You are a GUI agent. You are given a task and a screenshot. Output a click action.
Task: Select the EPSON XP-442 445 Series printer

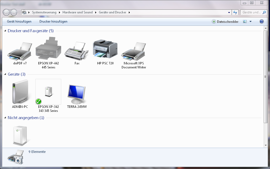48,49
